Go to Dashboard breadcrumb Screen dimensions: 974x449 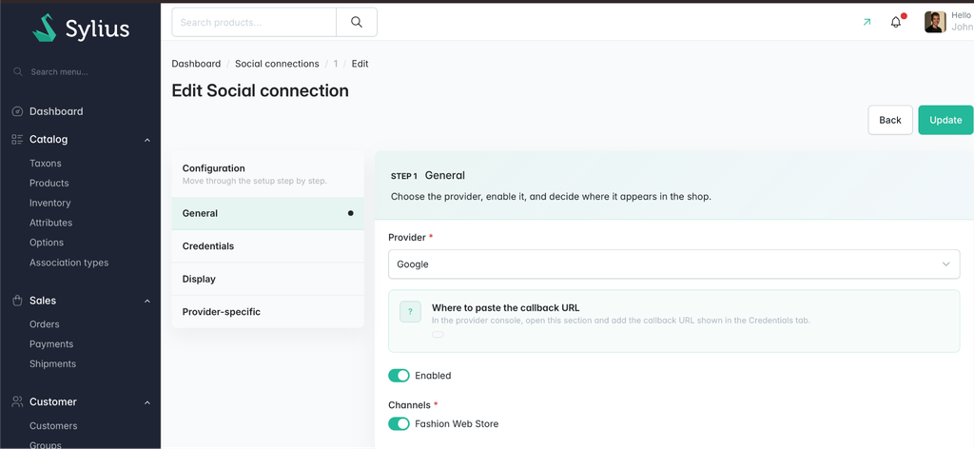click(x=196, y=64)
